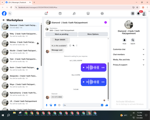Click the message thread scrollbar
150x120 pixels.
pos(108,81)
